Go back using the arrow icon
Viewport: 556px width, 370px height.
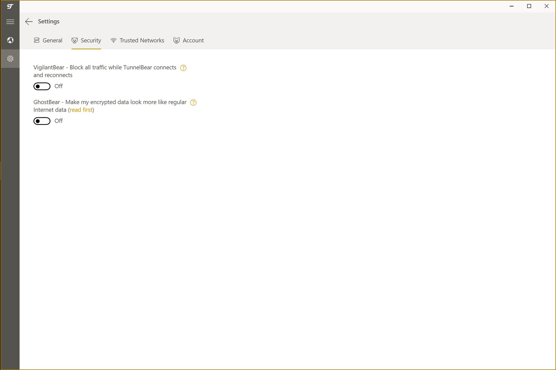tap(29, 21)
